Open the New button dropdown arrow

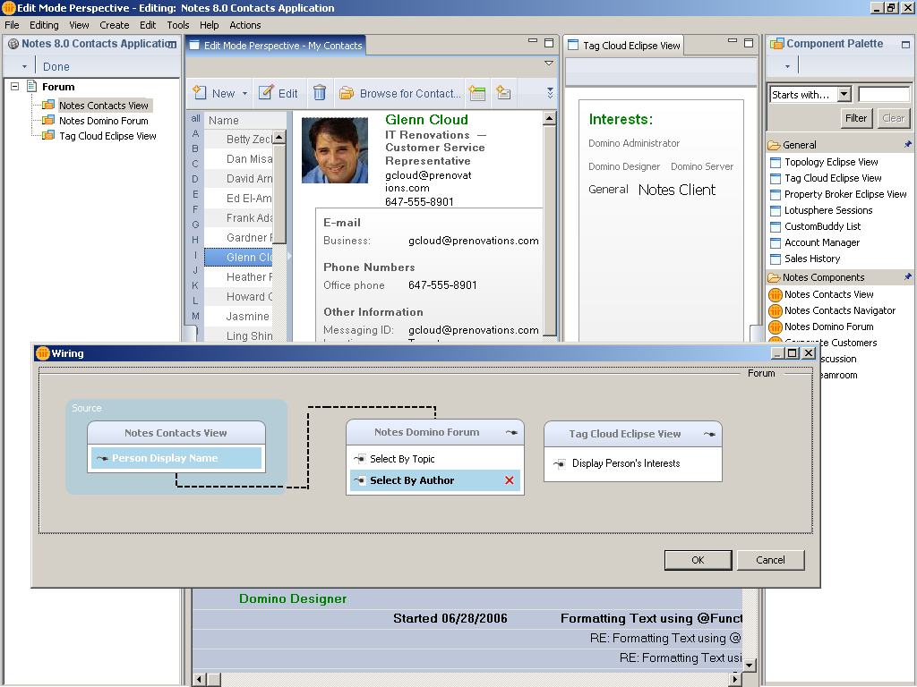pos(244,94)
